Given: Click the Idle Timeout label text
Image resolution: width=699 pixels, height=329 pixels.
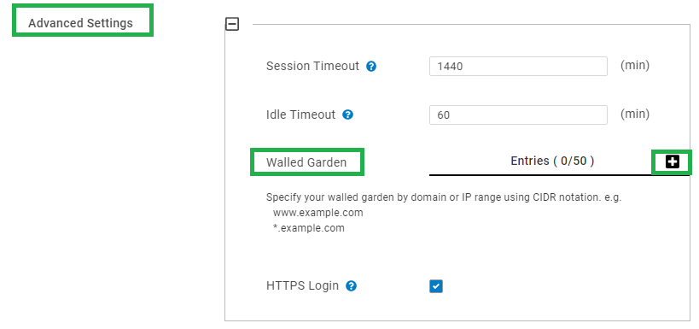Looking at the screenshot, I should tap(300, 115).
